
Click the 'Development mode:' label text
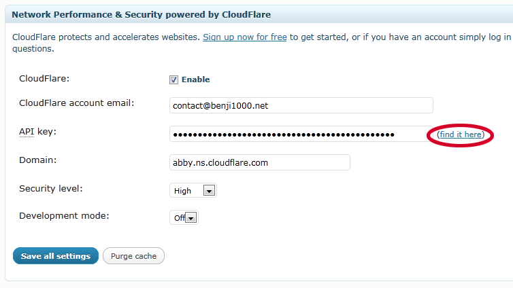[x=64, y=216]
